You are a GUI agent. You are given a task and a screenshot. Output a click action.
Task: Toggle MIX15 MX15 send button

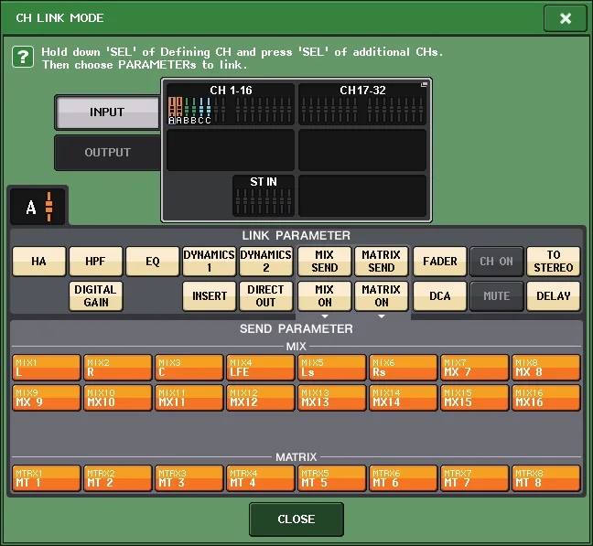(x=475, y=398)
